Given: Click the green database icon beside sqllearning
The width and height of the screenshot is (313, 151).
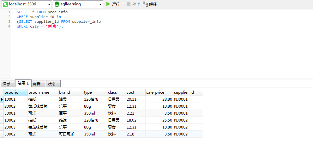Looking at the screenshot, I should (x=57, y=4).
